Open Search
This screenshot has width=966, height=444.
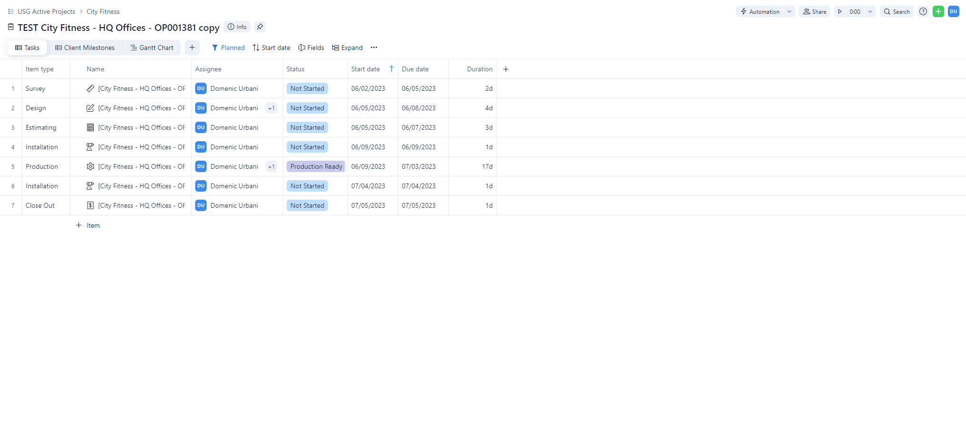(x=897, y=11)
